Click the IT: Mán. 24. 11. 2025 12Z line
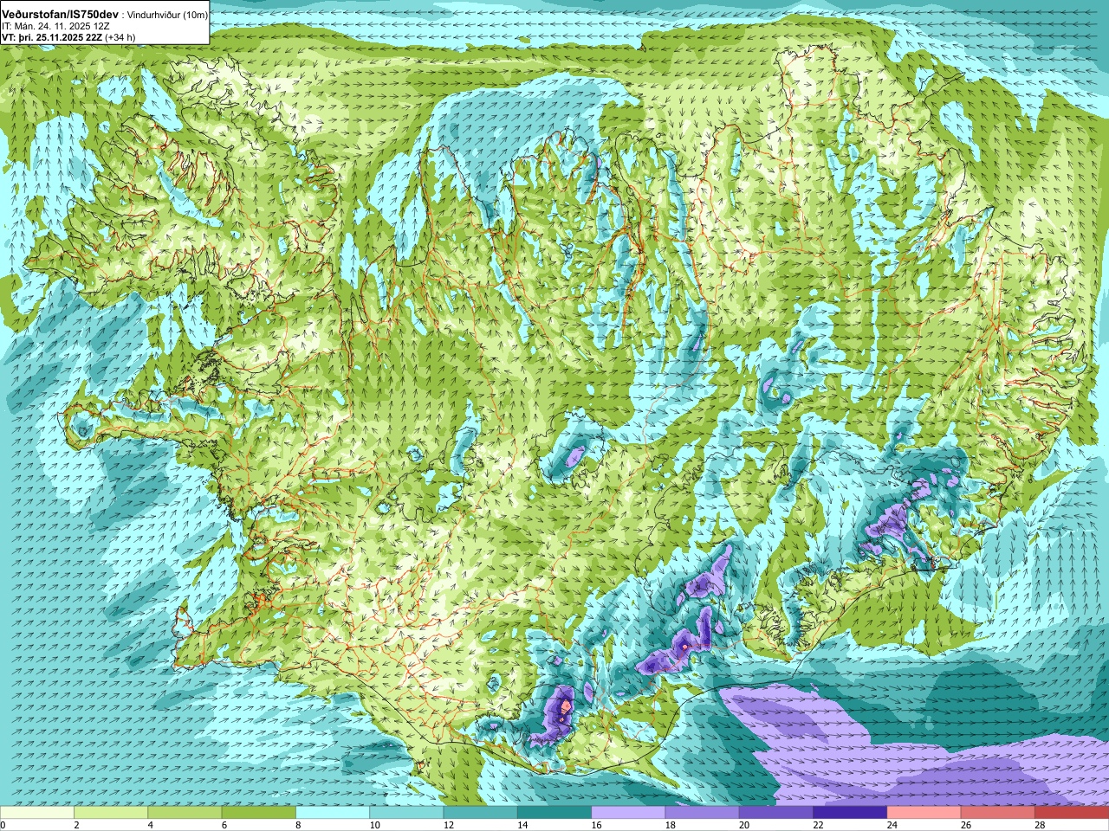This screenshot has width=1109, height=831. pyautogui.click(x=55, y=27)
